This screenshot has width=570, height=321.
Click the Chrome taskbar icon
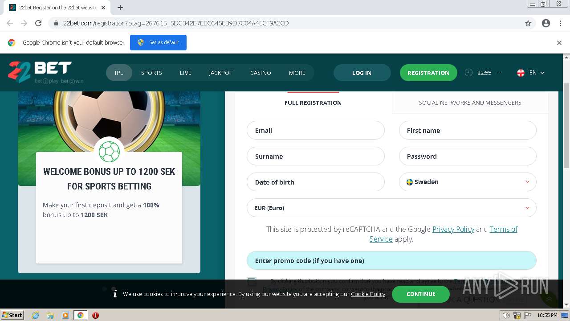pyautogui.click(x=81, y=315)
